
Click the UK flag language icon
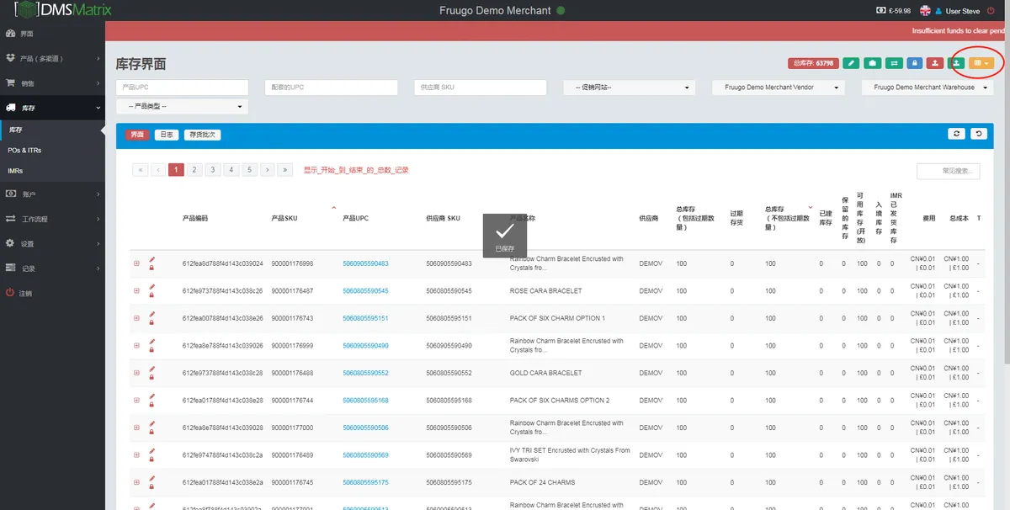click(x=926, y=11)
